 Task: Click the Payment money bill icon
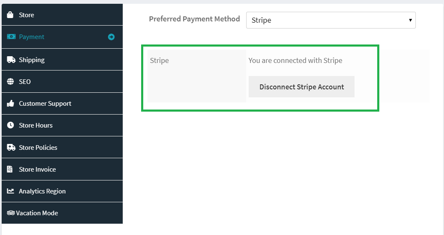[x=11, y=37]
